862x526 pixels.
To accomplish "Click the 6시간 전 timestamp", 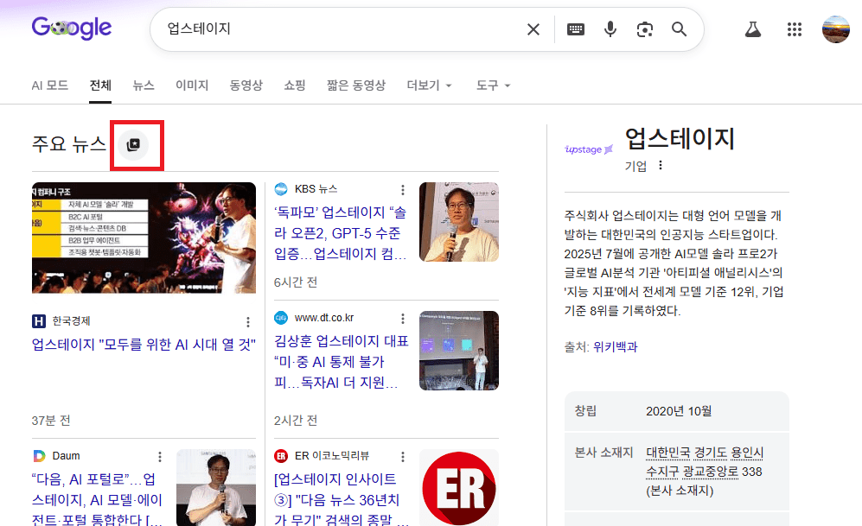I will pyautogui.click(x=296, y=282).
